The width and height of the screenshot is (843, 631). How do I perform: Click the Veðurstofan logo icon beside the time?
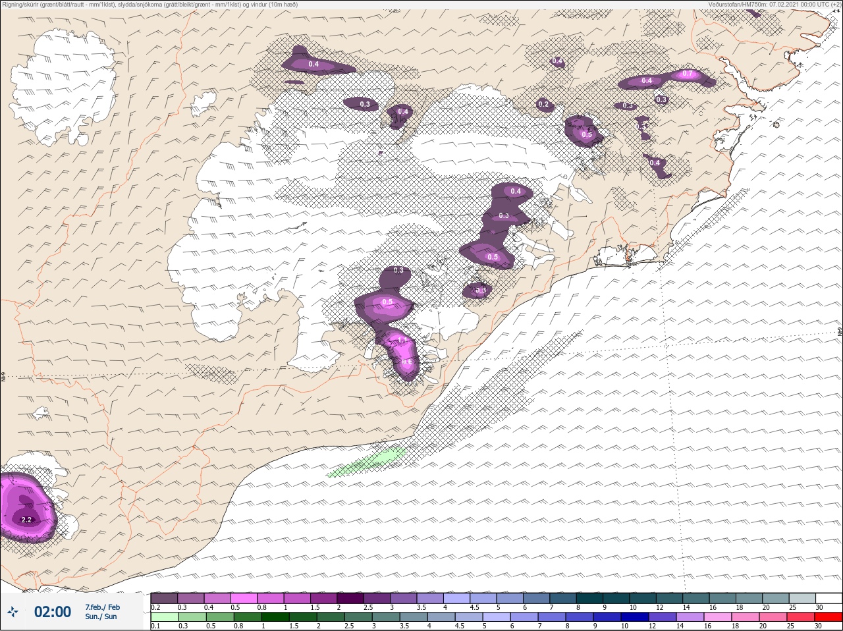(12, 613)
